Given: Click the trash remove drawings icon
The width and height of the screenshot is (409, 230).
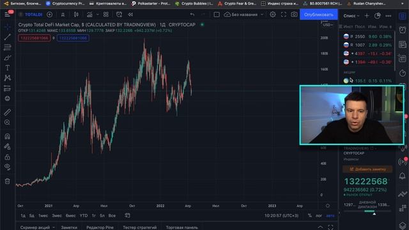Looking at the screenshot, I should coord(7,181).
